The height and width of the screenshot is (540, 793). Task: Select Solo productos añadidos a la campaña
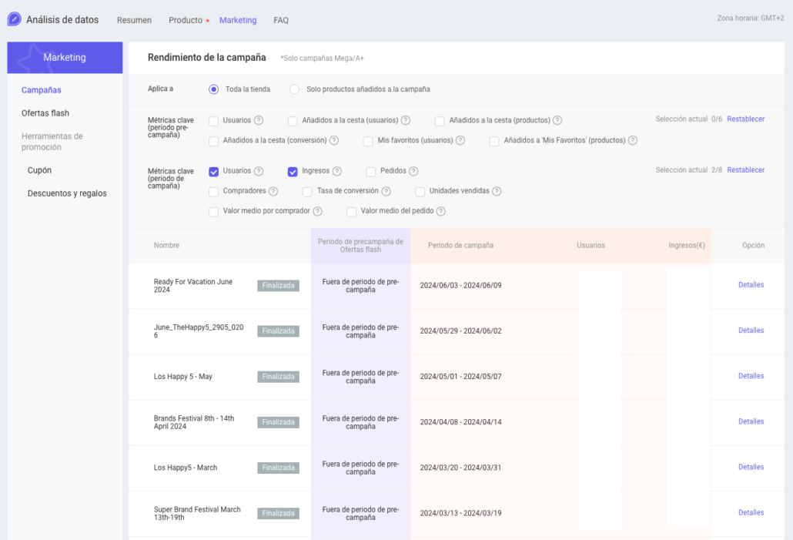point(295,89)
